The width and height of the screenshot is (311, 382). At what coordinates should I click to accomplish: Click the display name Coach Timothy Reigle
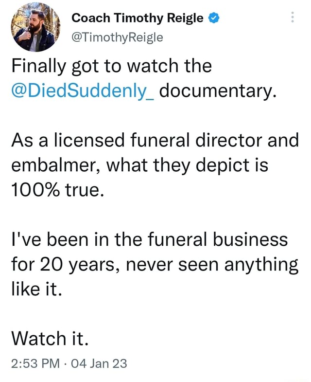tap(137, 18)
